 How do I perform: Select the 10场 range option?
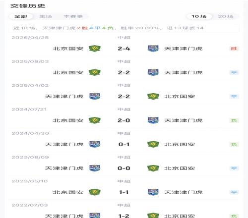[x=199, y=16]
